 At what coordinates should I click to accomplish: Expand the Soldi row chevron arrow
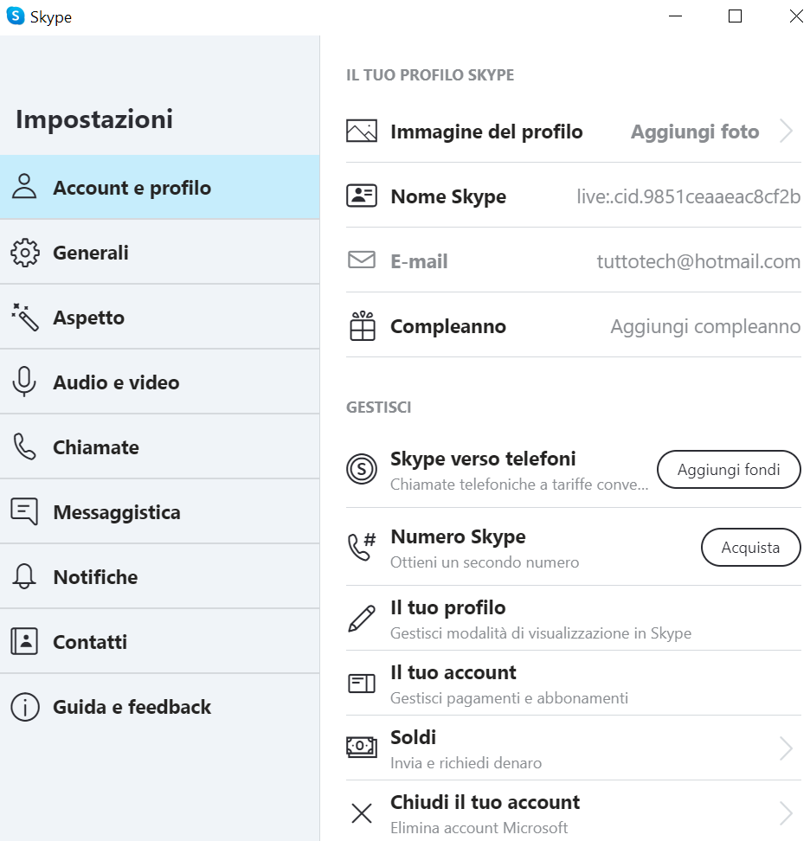point(786,748)
